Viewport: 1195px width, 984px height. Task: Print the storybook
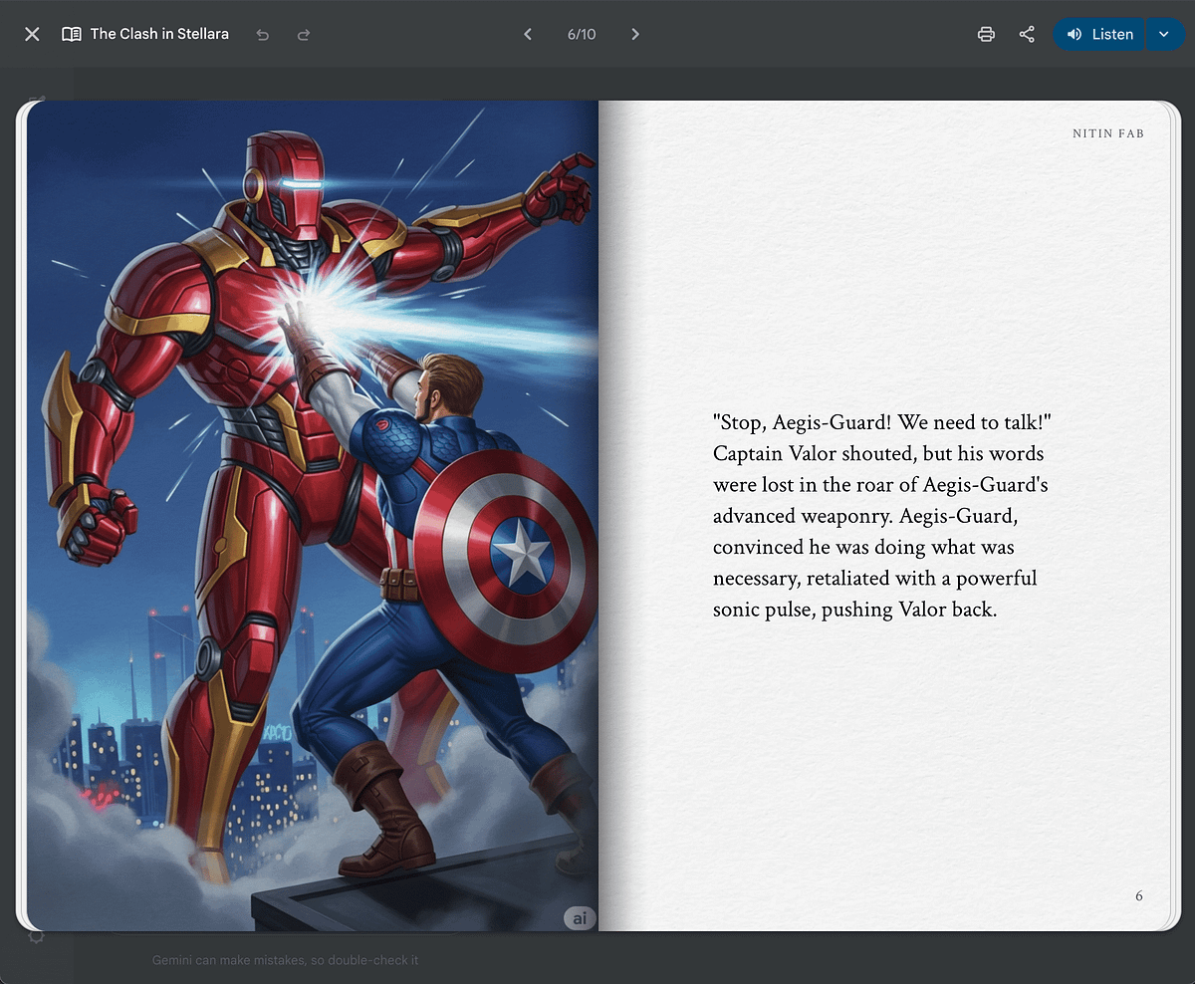pos(986,34)
